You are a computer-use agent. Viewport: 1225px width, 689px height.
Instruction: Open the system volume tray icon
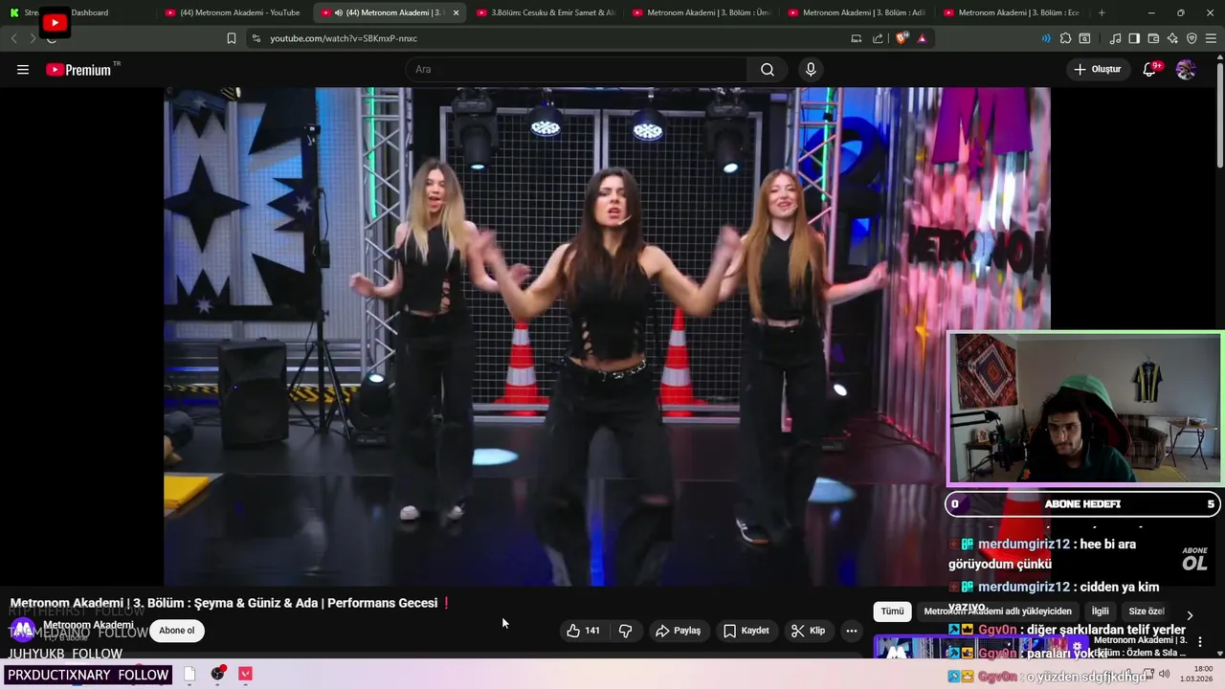pos(1165,674)
